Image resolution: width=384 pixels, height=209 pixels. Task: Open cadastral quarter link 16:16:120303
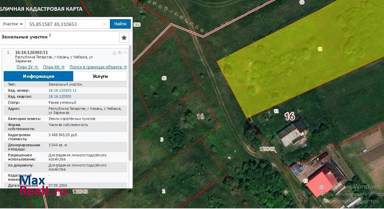point(60,96)
